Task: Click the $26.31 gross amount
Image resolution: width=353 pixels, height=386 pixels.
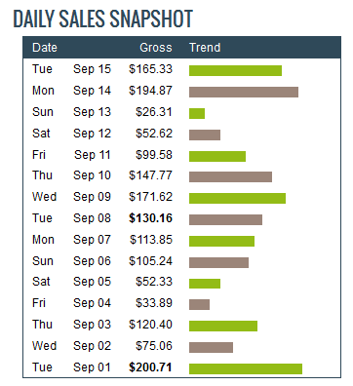Action: tap(154, 112)
